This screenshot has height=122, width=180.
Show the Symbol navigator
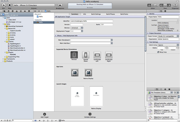click(x=8, y=11)
